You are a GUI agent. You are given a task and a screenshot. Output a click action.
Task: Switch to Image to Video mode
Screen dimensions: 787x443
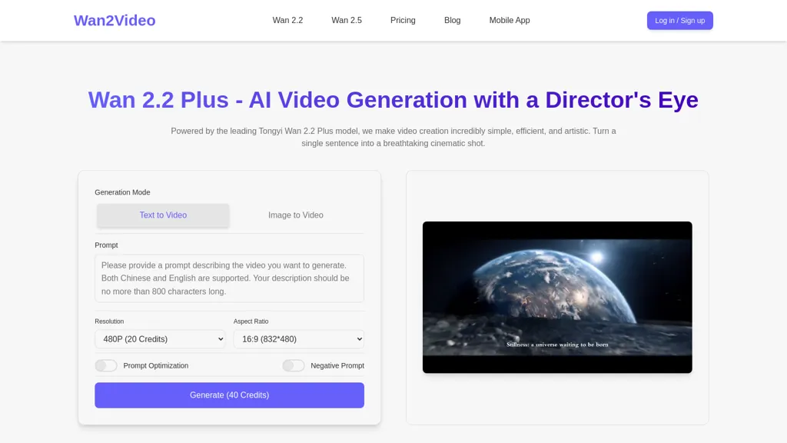296,215
